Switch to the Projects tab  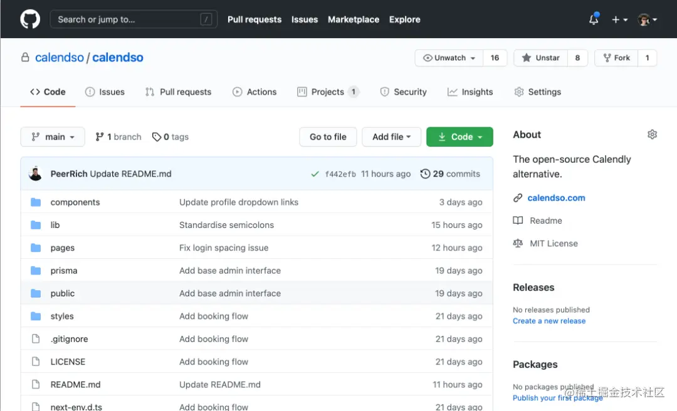[328, 92]
